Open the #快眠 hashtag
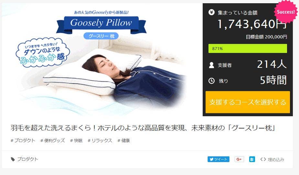 click(x=76, y=140)
